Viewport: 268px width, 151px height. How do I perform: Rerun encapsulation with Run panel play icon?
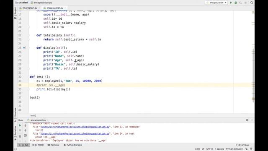tap(20, 125)
